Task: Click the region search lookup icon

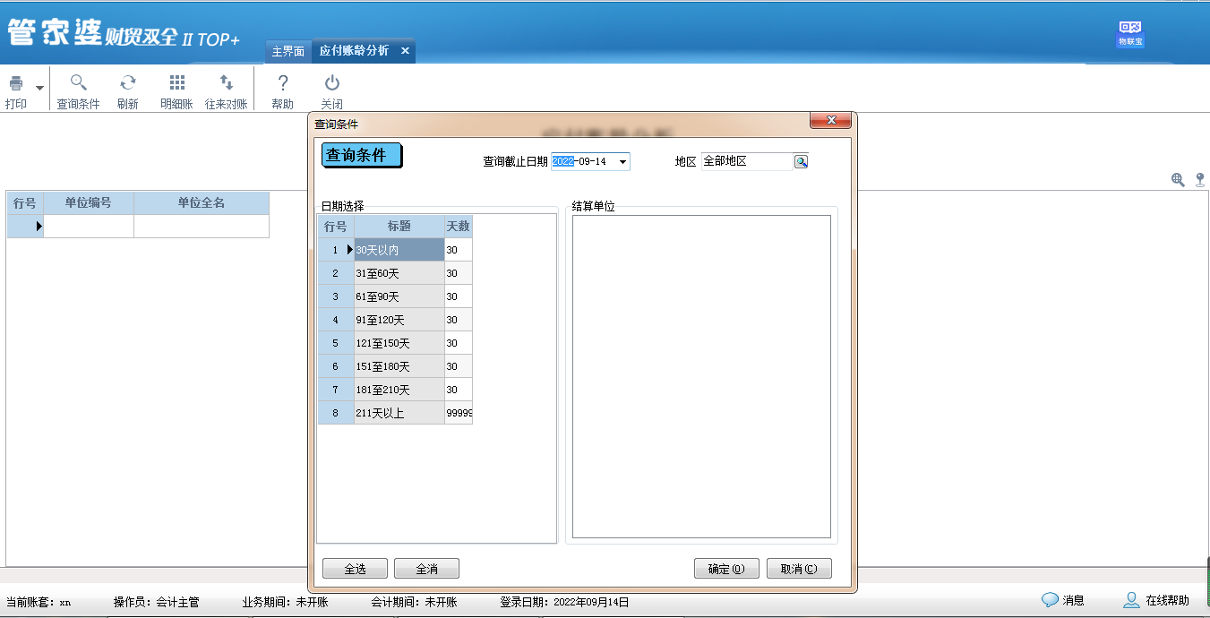Action: point(801,162)
